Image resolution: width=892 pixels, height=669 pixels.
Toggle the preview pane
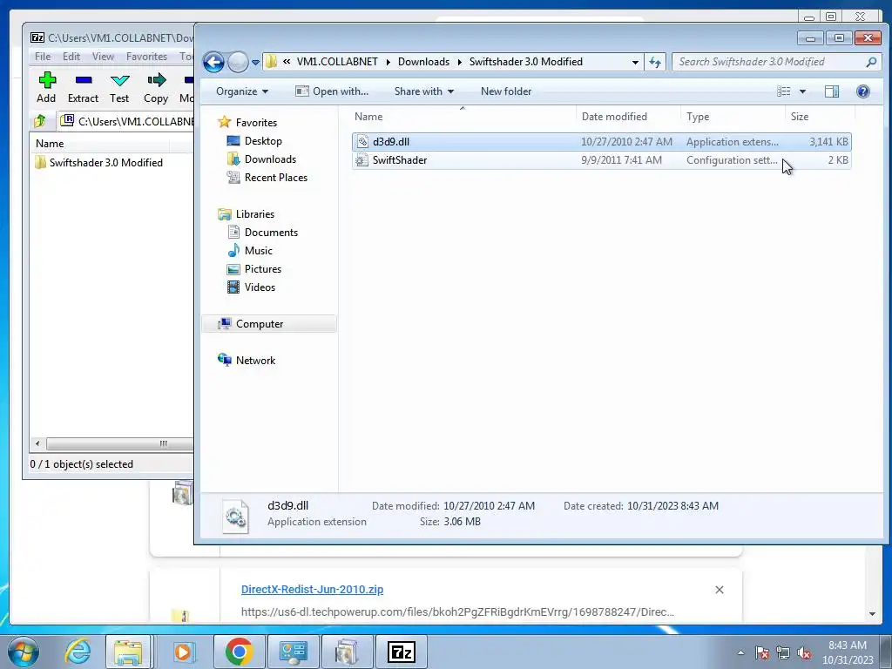[832, 91]
